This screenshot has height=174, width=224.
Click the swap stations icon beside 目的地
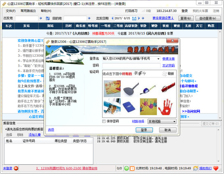click(47, 18)
